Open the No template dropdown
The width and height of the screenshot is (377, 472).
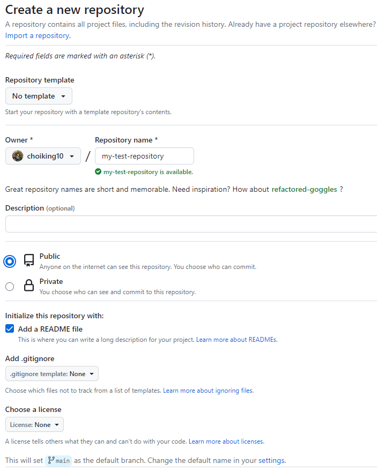click(39, 96)
